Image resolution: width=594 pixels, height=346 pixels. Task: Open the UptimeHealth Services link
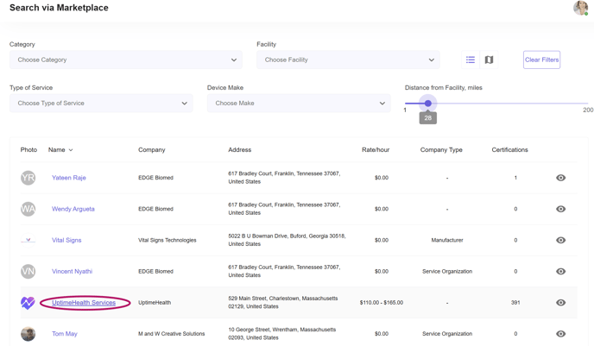point(84,303)
